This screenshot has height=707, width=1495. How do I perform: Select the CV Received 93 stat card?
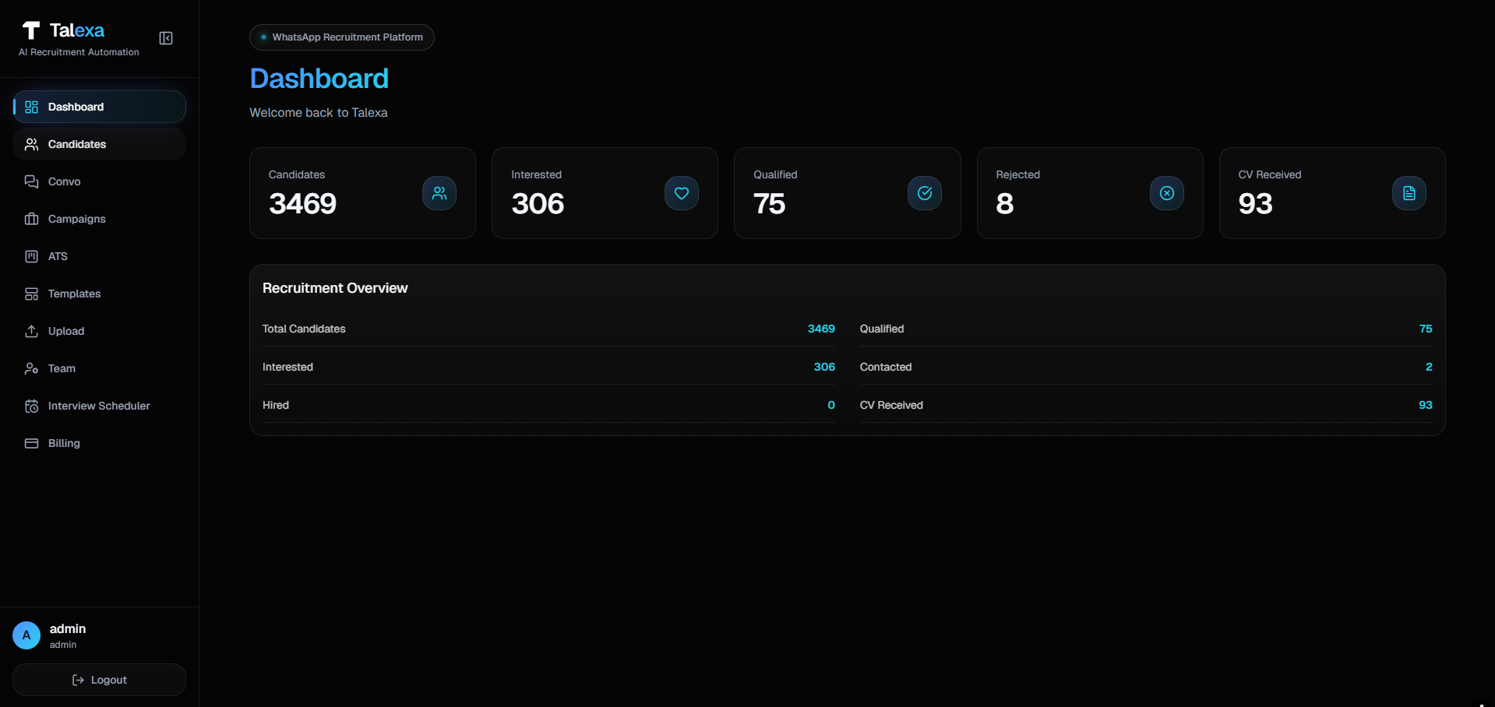pyautogui.click(x=1332, y=193)
